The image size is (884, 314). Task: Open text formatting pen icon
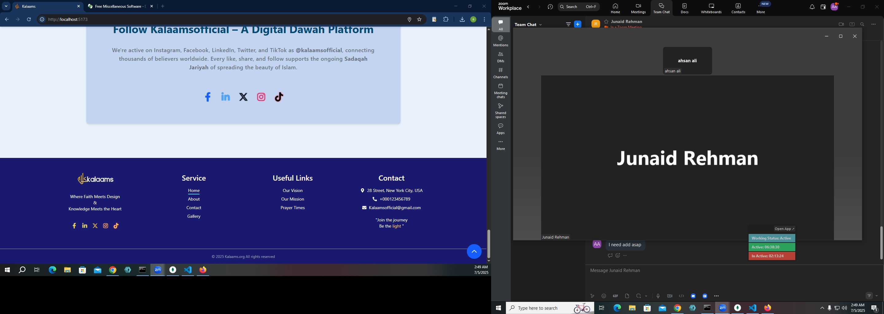point(592,296)
